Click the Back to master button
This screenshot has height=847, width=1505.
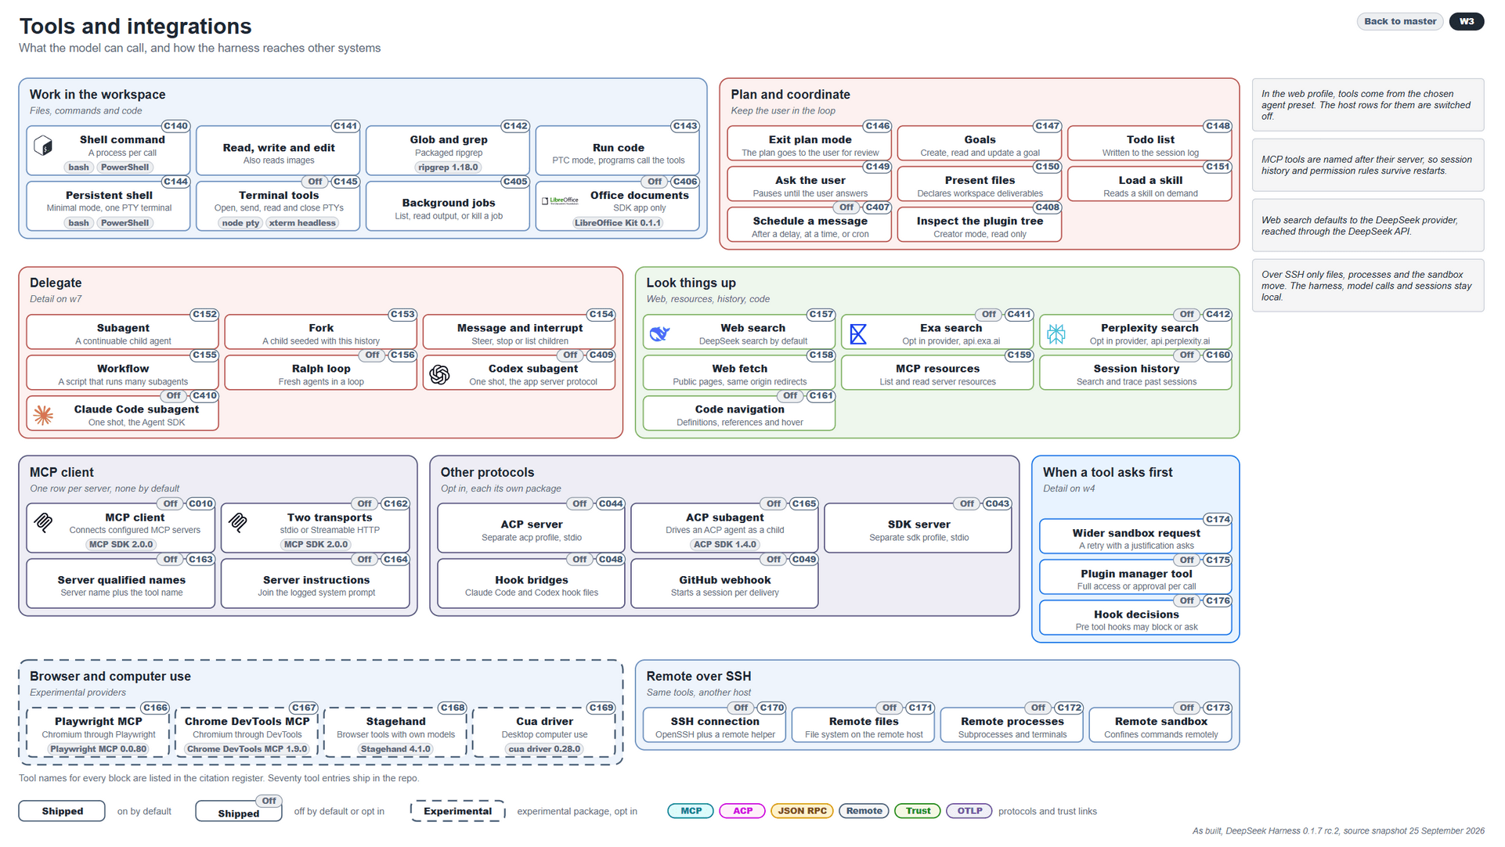(1400, 21)
